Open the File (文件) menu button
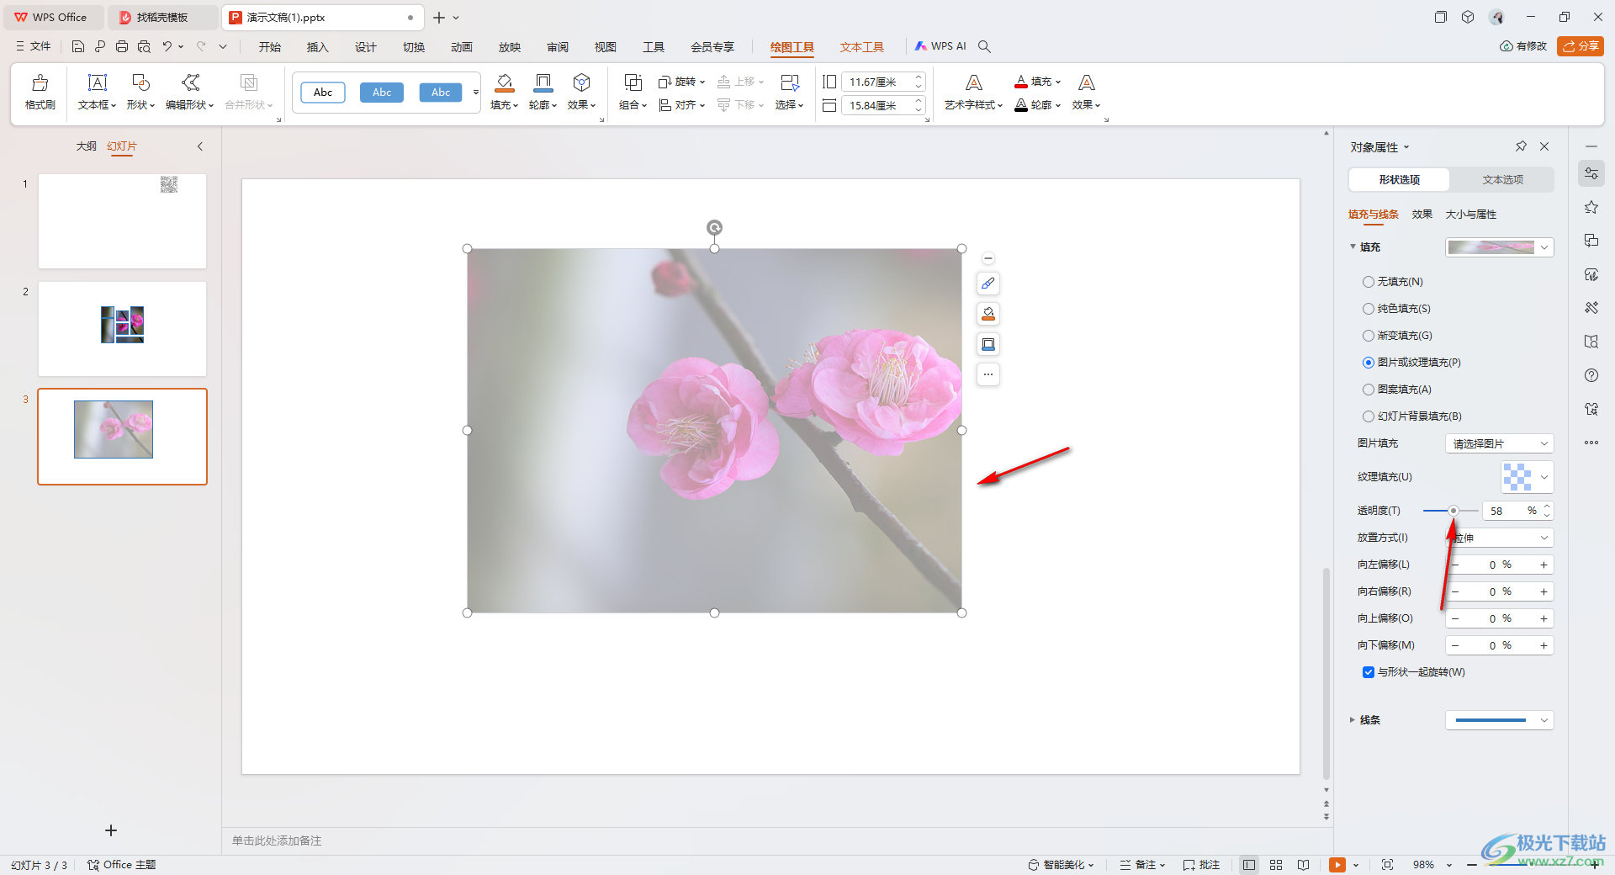This screenshot has height=875, width=1615. [34, 47]
